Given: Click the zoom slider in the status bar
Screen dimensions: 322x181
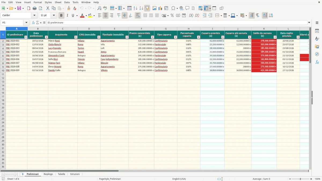Looking at the screenshot, I should coord(300,179).
